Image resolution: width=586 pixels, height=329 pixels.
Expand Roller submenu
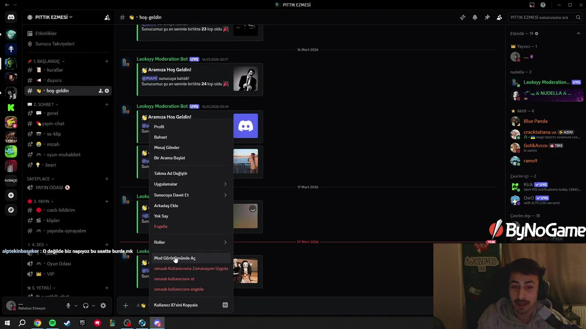point(190,242)
